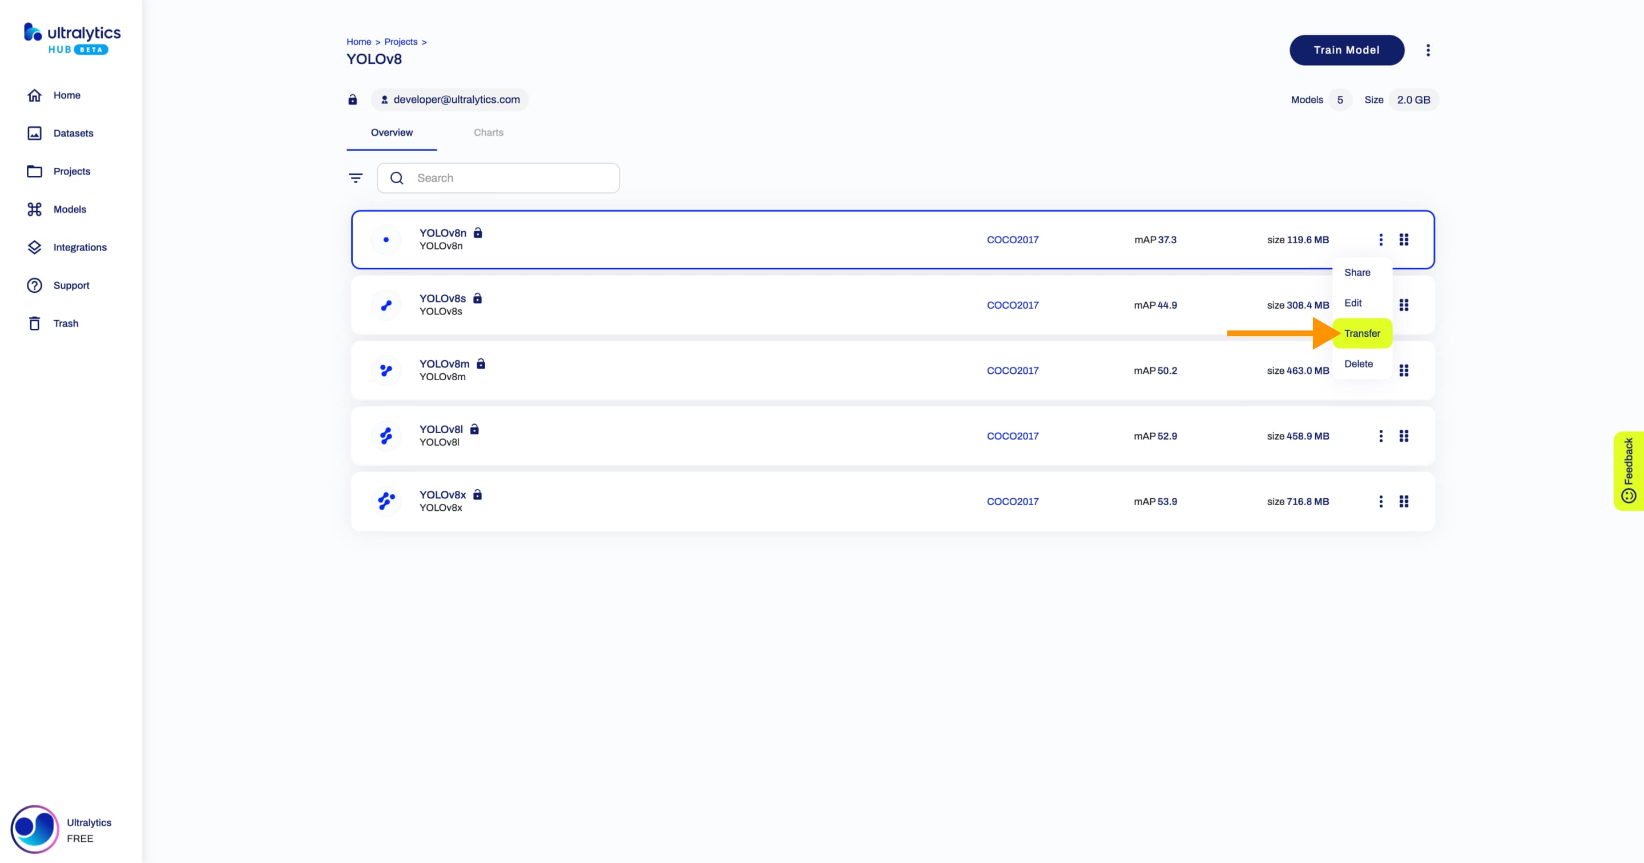Click the Datasets sidebar icon
The width and height of the screenshot is (1644, 863).
click(34, 132)
